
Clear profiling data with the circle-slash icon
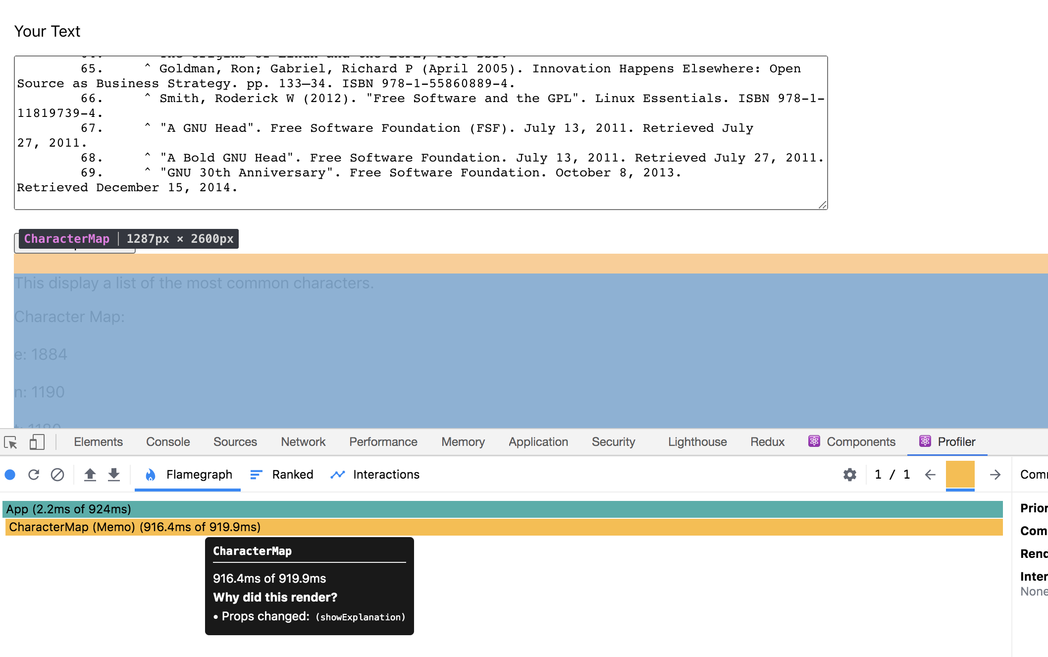[x=57, y=475]
